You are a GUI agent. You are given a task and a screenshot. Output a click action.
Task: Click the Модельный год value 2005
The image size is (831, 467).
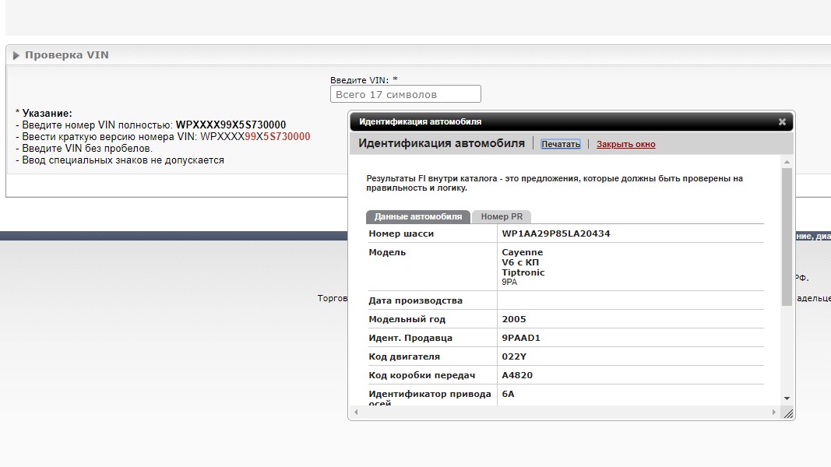click(514, 319)
